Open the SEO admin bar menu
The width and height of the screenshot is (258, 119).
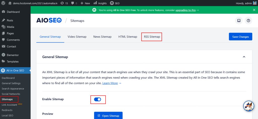[115, 3]
